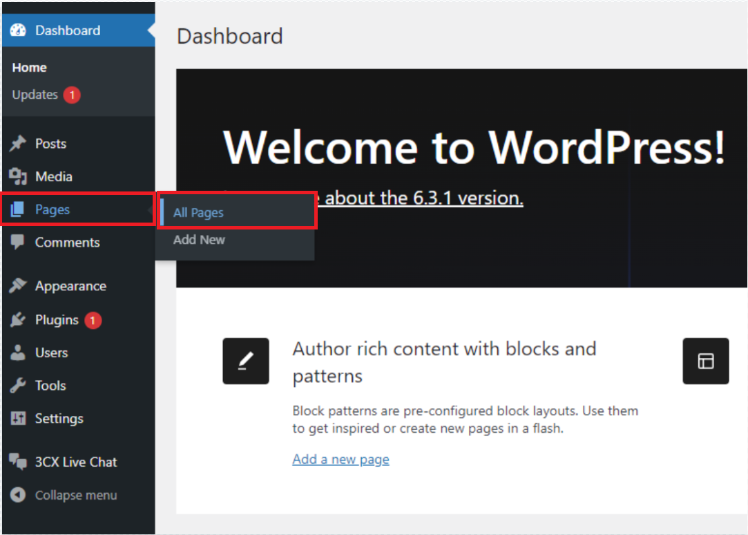The width and height of the screenshot is (748, 535).
Task: Choose Add New in the Pages flyout
Action: point(199,240)
